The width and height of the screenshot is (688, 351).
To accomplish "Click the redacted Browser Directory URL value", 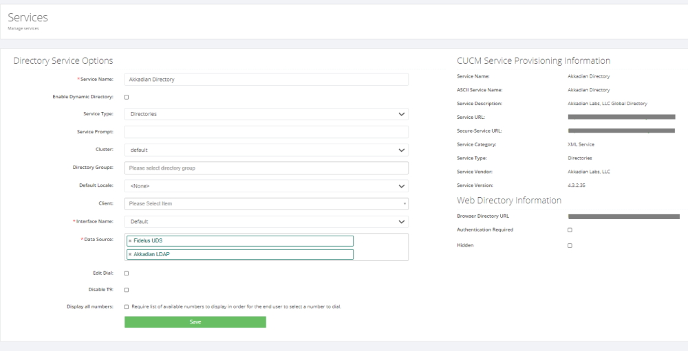I will tap(623, 216).
